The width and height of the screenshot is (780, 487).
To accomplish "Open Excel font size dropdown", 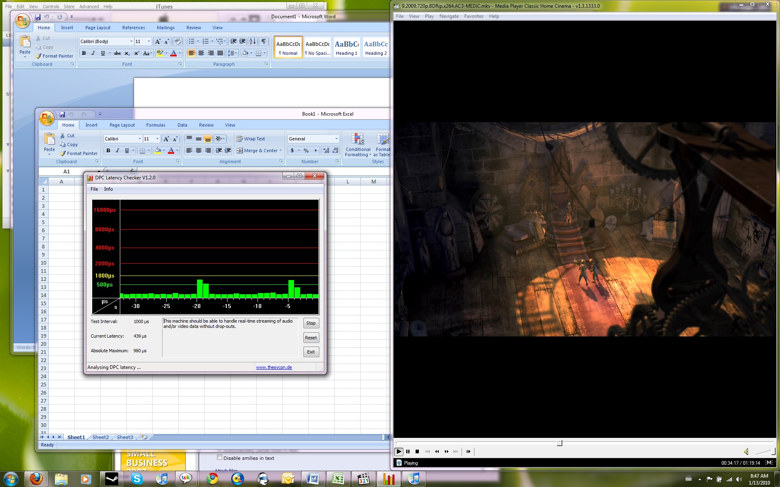I will 157,139.
